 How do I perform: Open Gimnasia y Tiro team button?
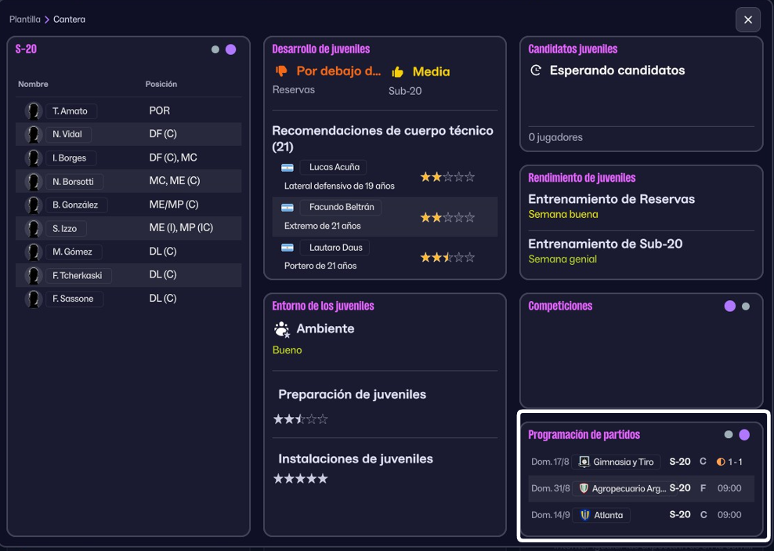(x=616, y=462)
